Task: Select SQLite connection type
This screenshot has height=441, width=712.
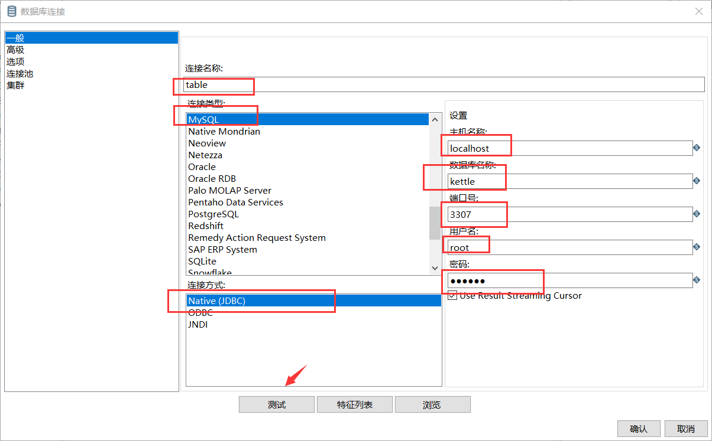Action: [x=308, y=261]
